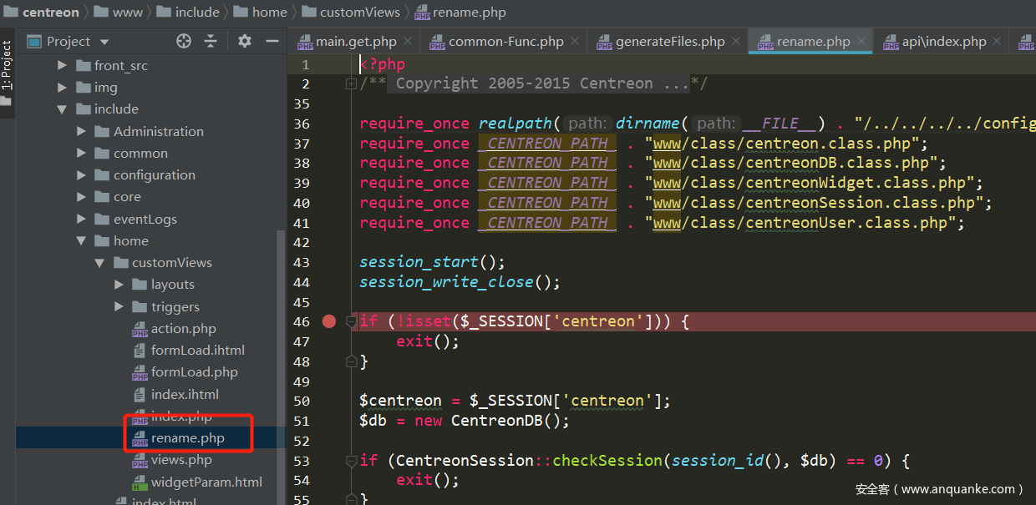This screenshot has width=1036, height=505.
Task: Click the customViews breadcrumb
Action: click(361, 12)
